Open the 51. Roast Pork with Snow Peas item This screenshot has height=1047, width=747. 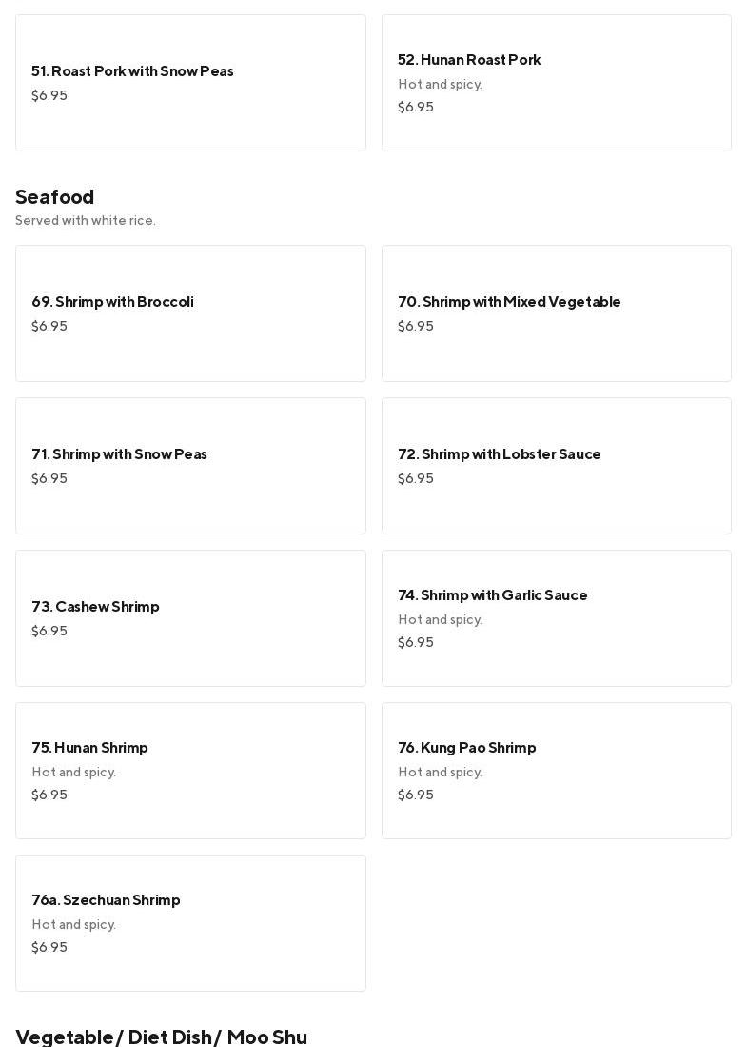[x=190, y=83]
